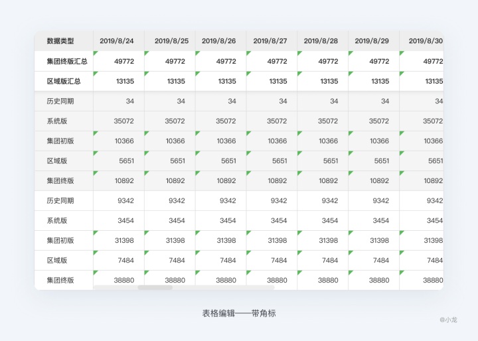Select the 7484 cell under 2019/8/30

click(x=422, y=260)
